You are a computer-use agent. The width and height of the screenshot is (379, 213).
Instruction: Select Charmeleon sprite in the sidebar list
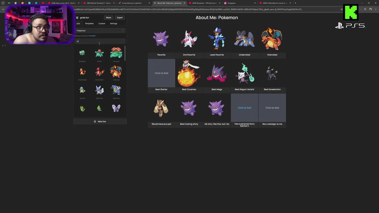[x=99, y=72]
